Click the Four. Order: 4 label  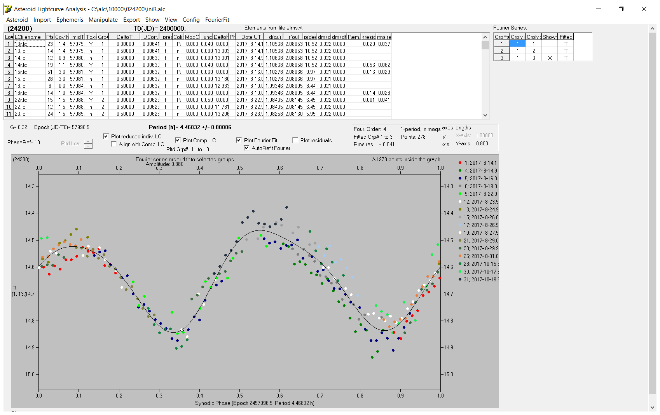point(370,129)
